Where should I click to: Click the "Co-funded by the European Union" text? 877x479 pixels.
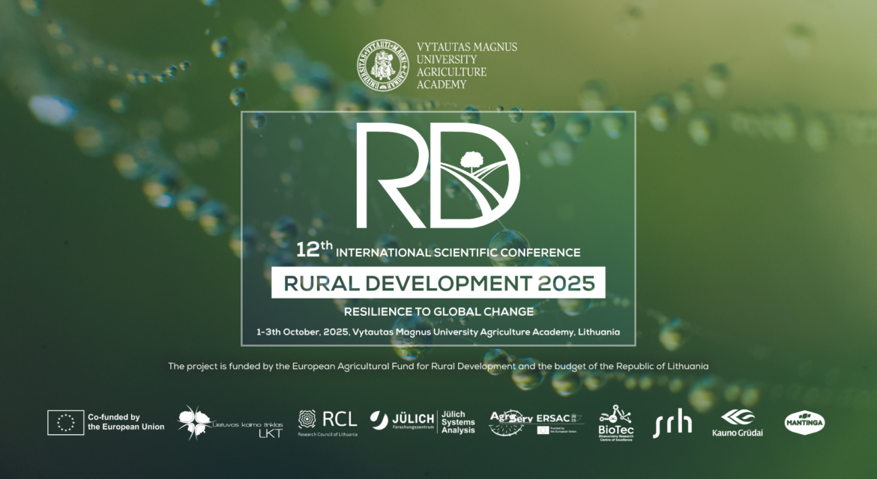126,422
